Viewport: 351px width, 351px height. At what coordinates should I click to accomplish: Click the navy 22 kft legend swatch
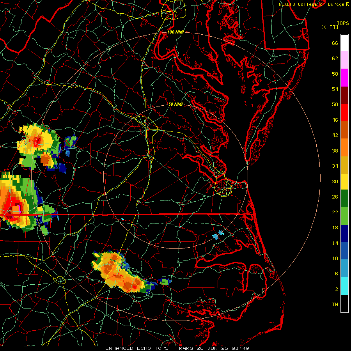[x=344, y=234]
